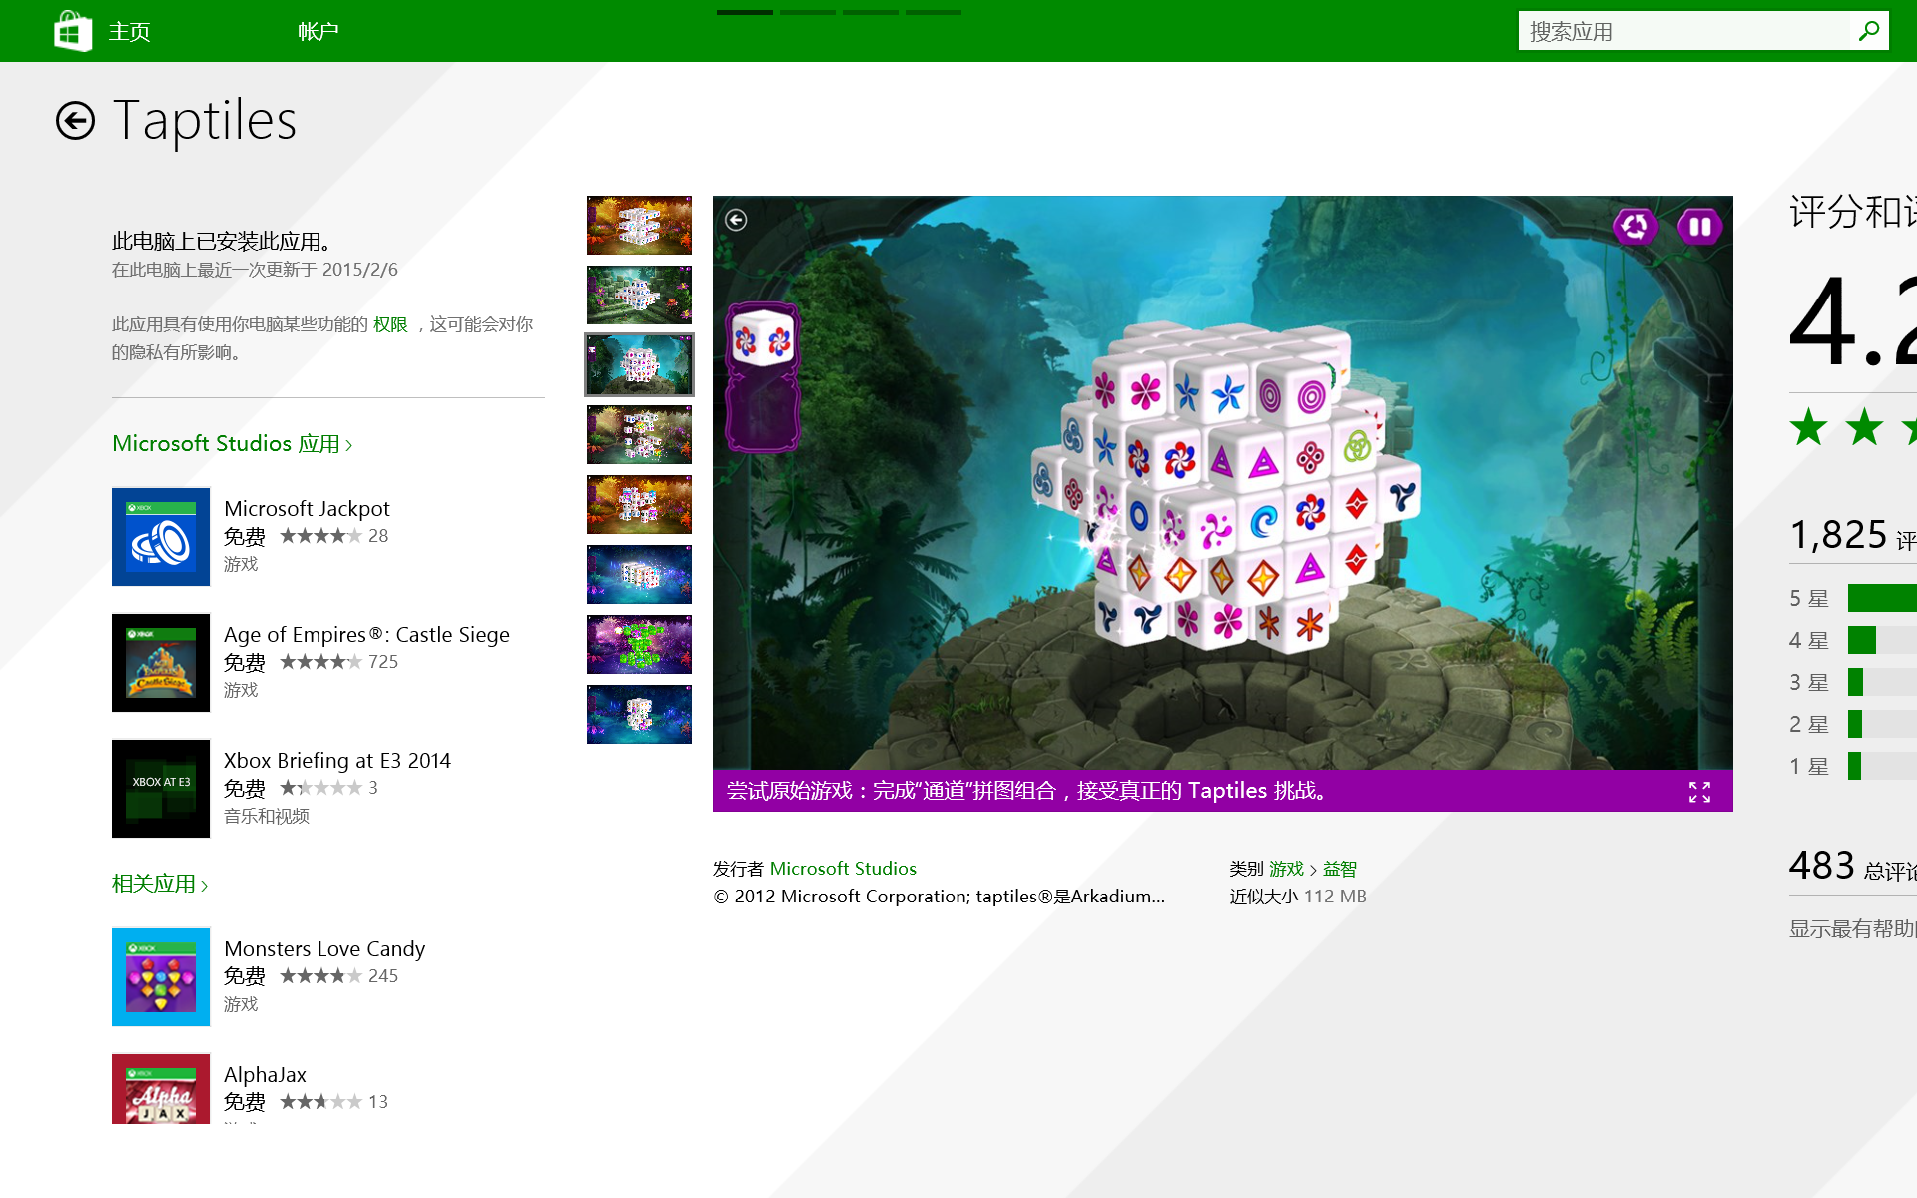
Task: Open the Monsters Love Candy app icon
Action: (x=161, y=977)
